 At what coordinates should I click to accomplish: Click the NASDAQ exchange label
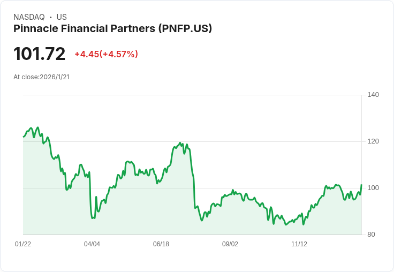pos(29,17)
